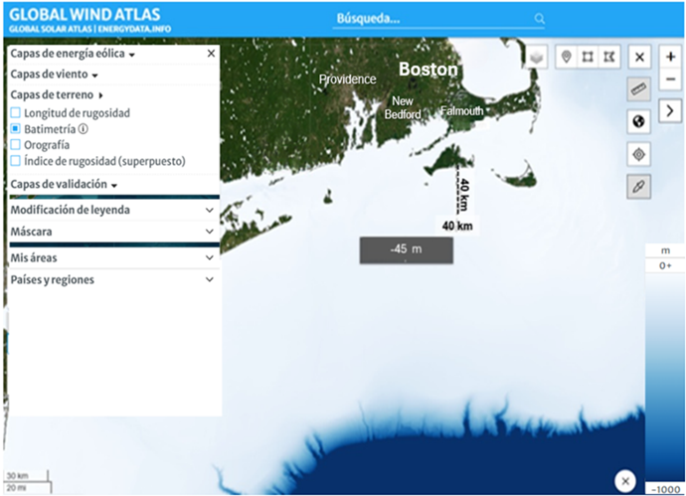686x496 pixels.
Task: Enable the Orografía layer checkbox
Action: [x=15, y=145]
